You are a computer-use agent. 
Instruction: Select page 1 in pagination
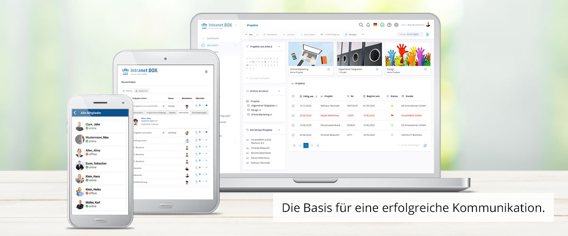[x=306, y=145]
